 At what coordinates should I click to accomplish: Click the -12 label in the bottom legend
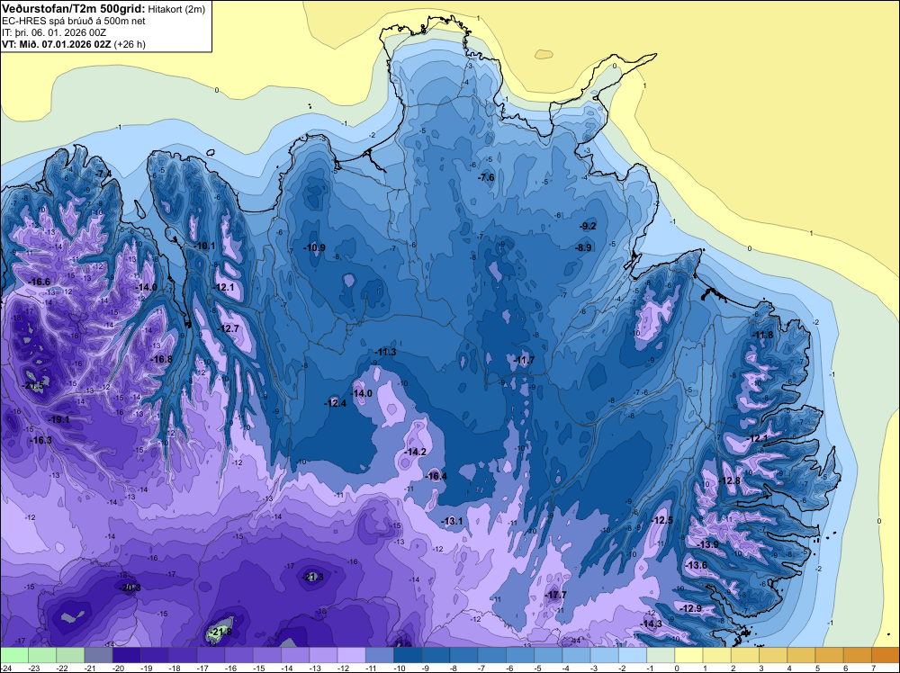pyautogui.click(x=343, y=668)
